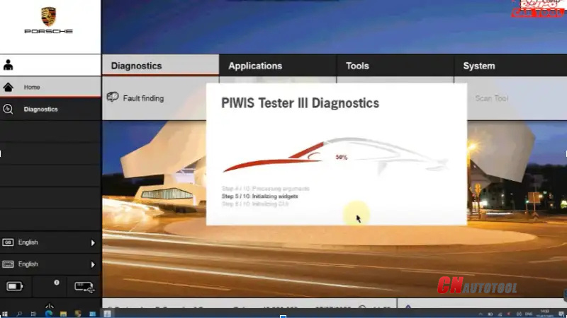Click the Porsche crest logo
This screenshot has width=567, height=318.
point(48,16)
